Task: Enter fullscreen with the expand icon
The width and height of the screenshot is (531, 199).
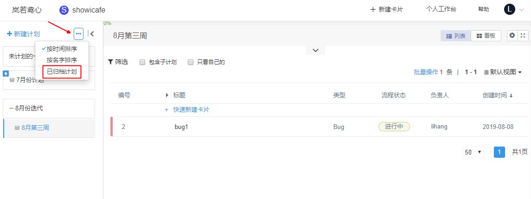Action: 523,35
